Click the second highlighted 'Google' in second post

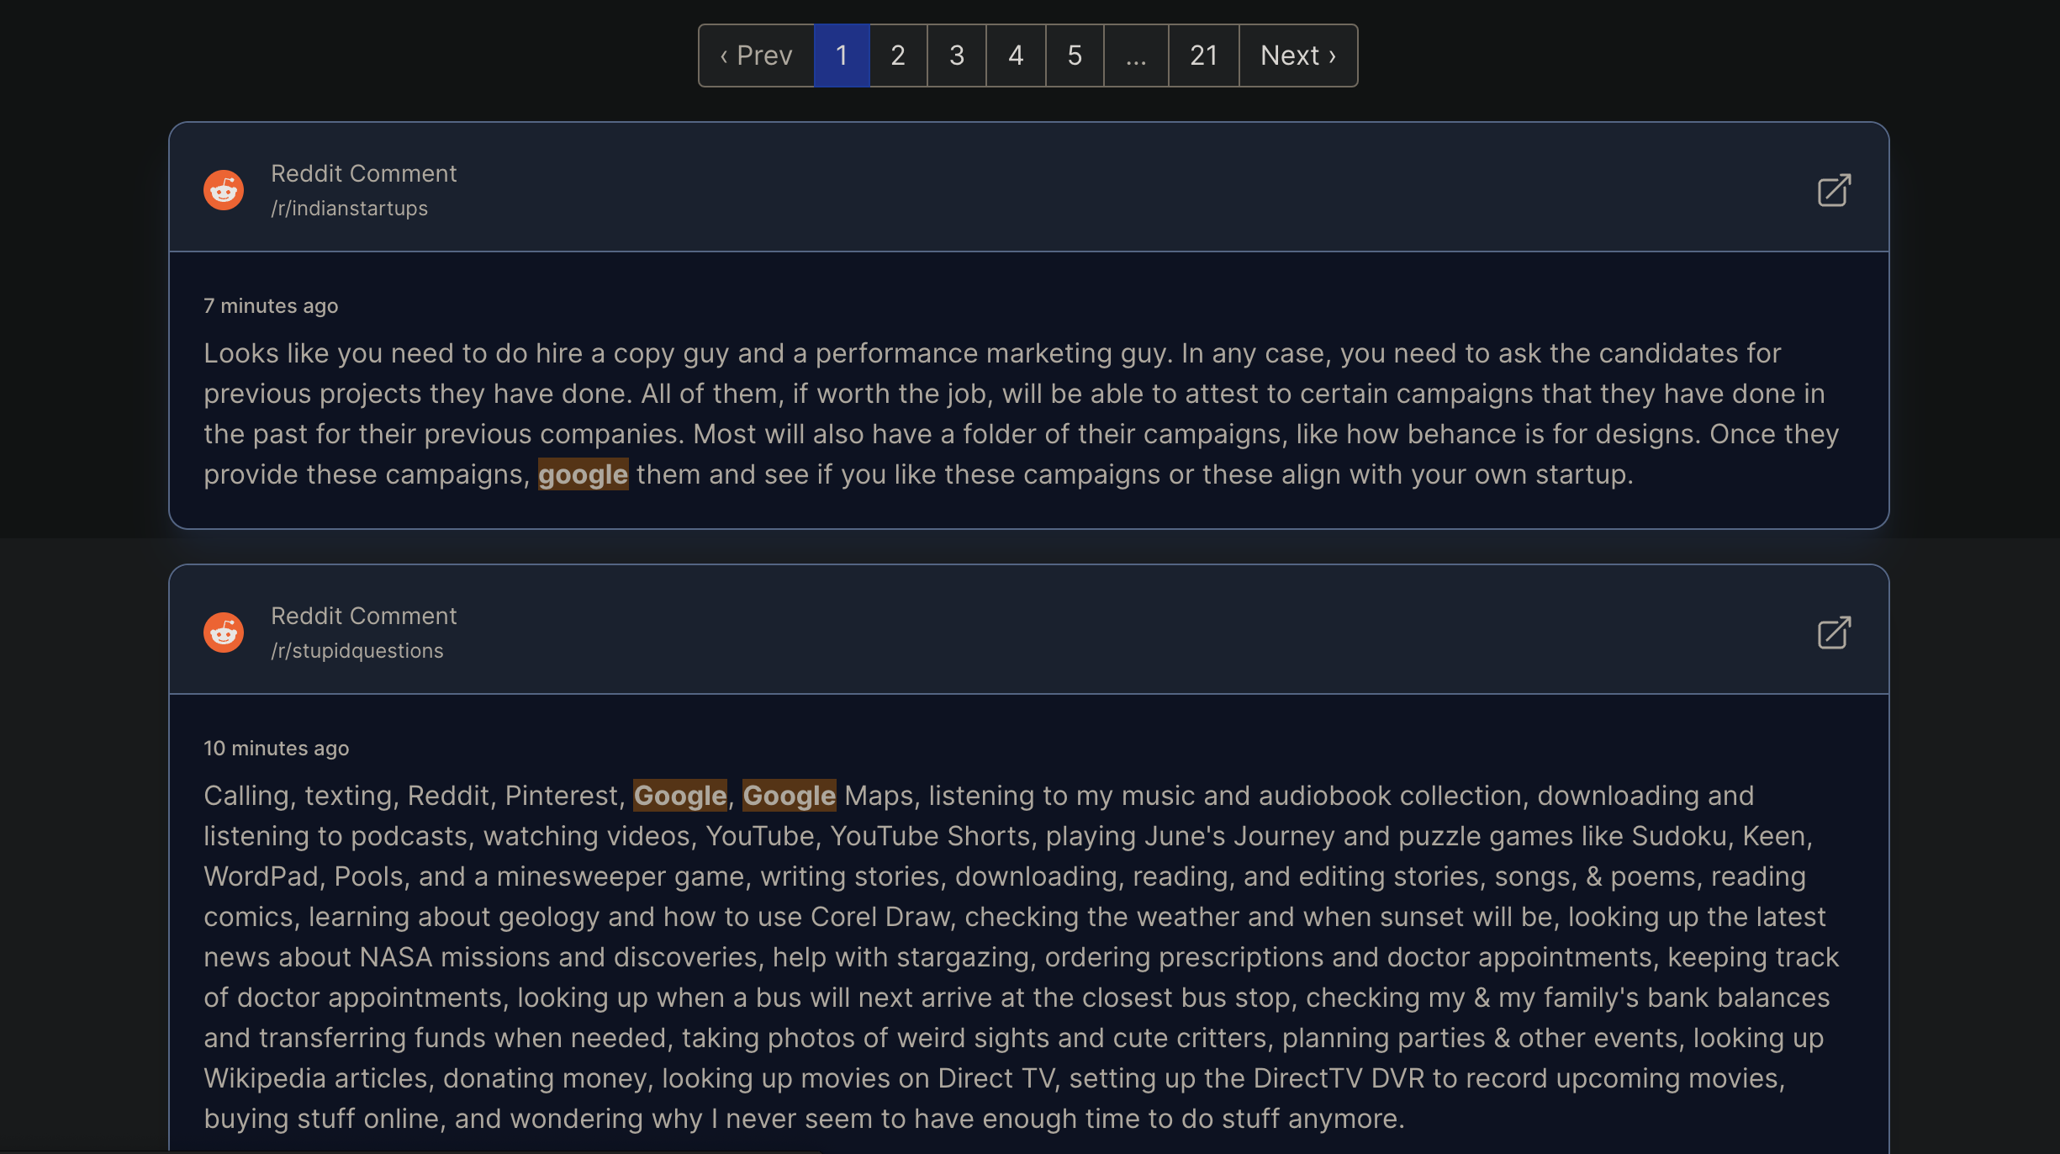click(x=787, y=796)
